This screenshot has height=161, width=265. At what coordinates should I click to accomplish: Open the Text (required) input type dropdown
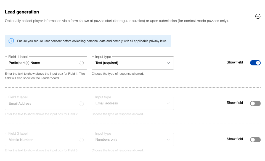132,63
